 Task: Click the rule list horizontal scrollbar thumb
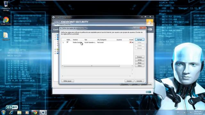(92, 66)
